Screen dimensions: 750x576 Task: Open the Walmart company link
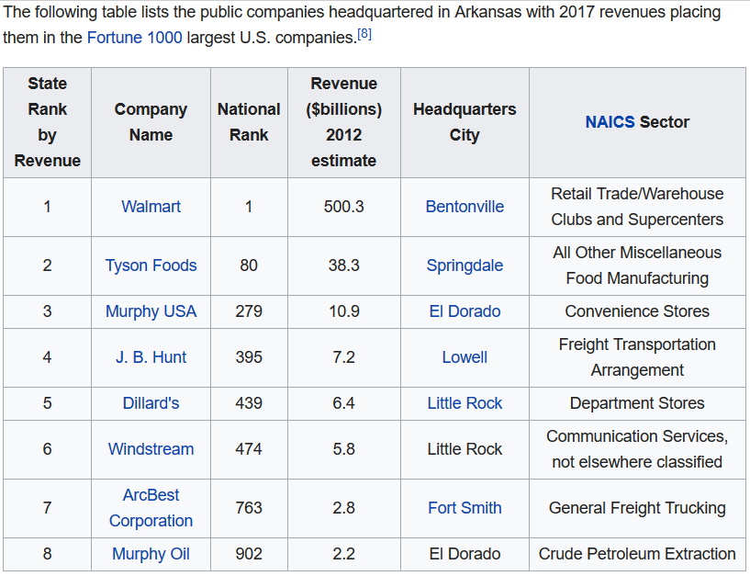click(x=151, y=207)
